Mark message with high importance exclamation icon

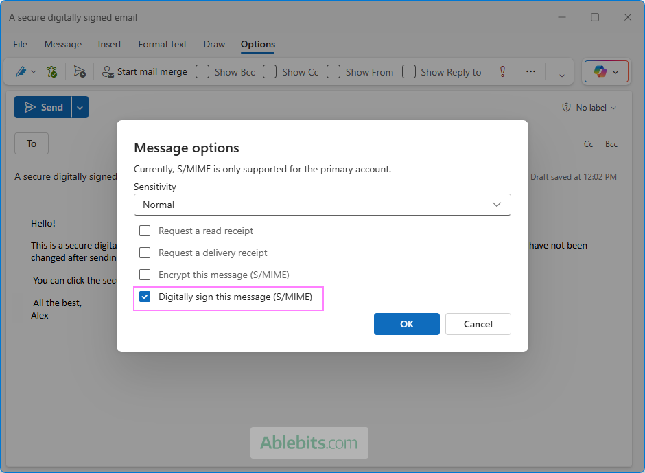pyautogui.click(x=502, y=71)
